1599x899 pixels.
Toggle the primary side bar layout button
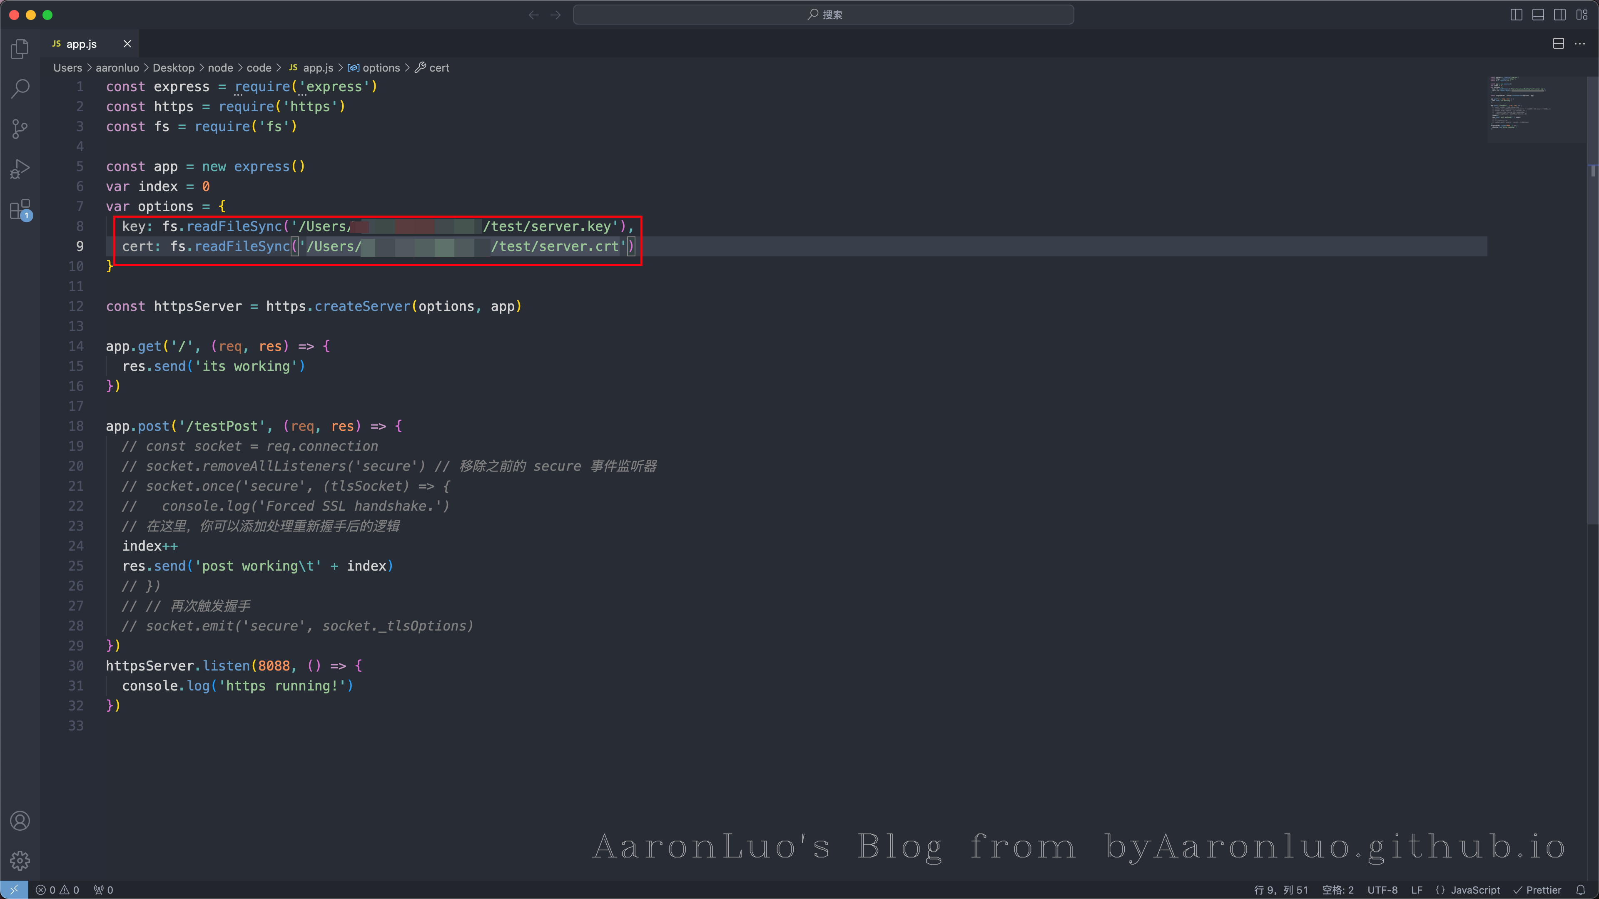1517,15
